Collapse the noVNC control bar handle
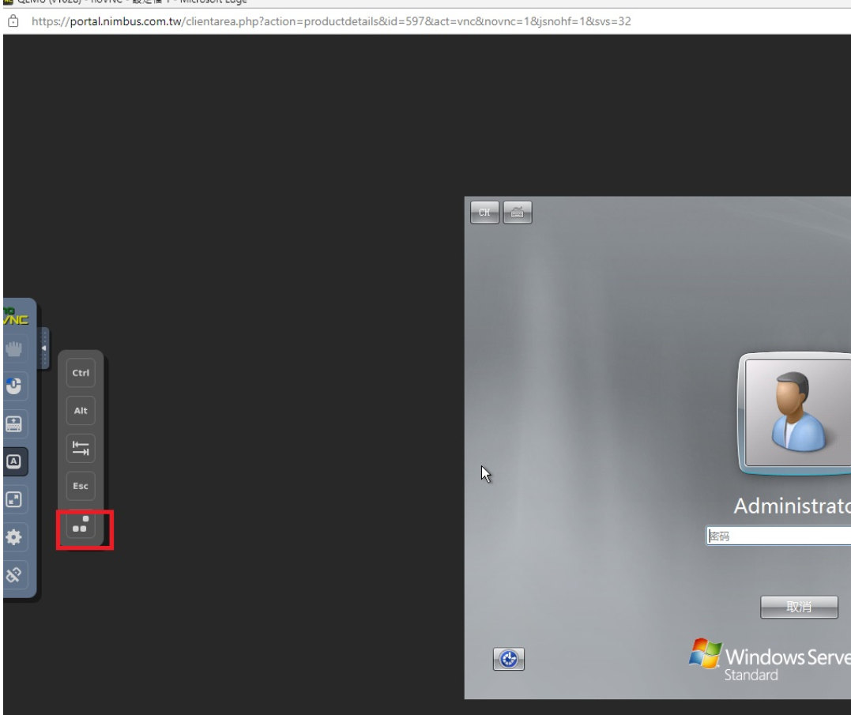Viewport: 851px width, 715px height. pyautogui.click(x=43, y=348)
